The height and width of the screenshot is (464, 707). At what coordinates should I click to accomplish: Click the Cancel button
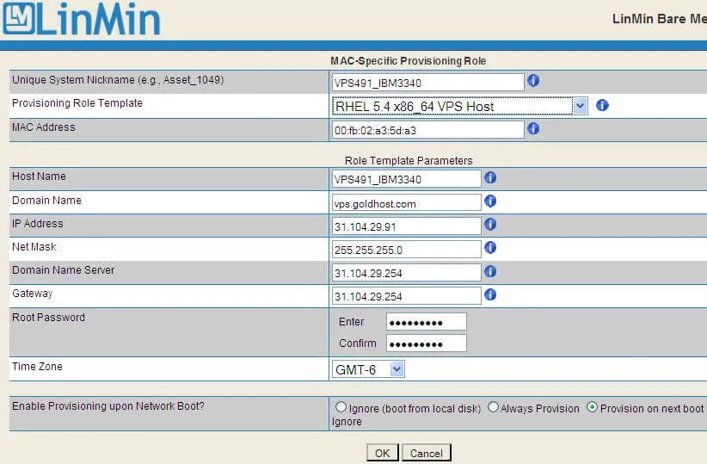click(x=426, y=453)
